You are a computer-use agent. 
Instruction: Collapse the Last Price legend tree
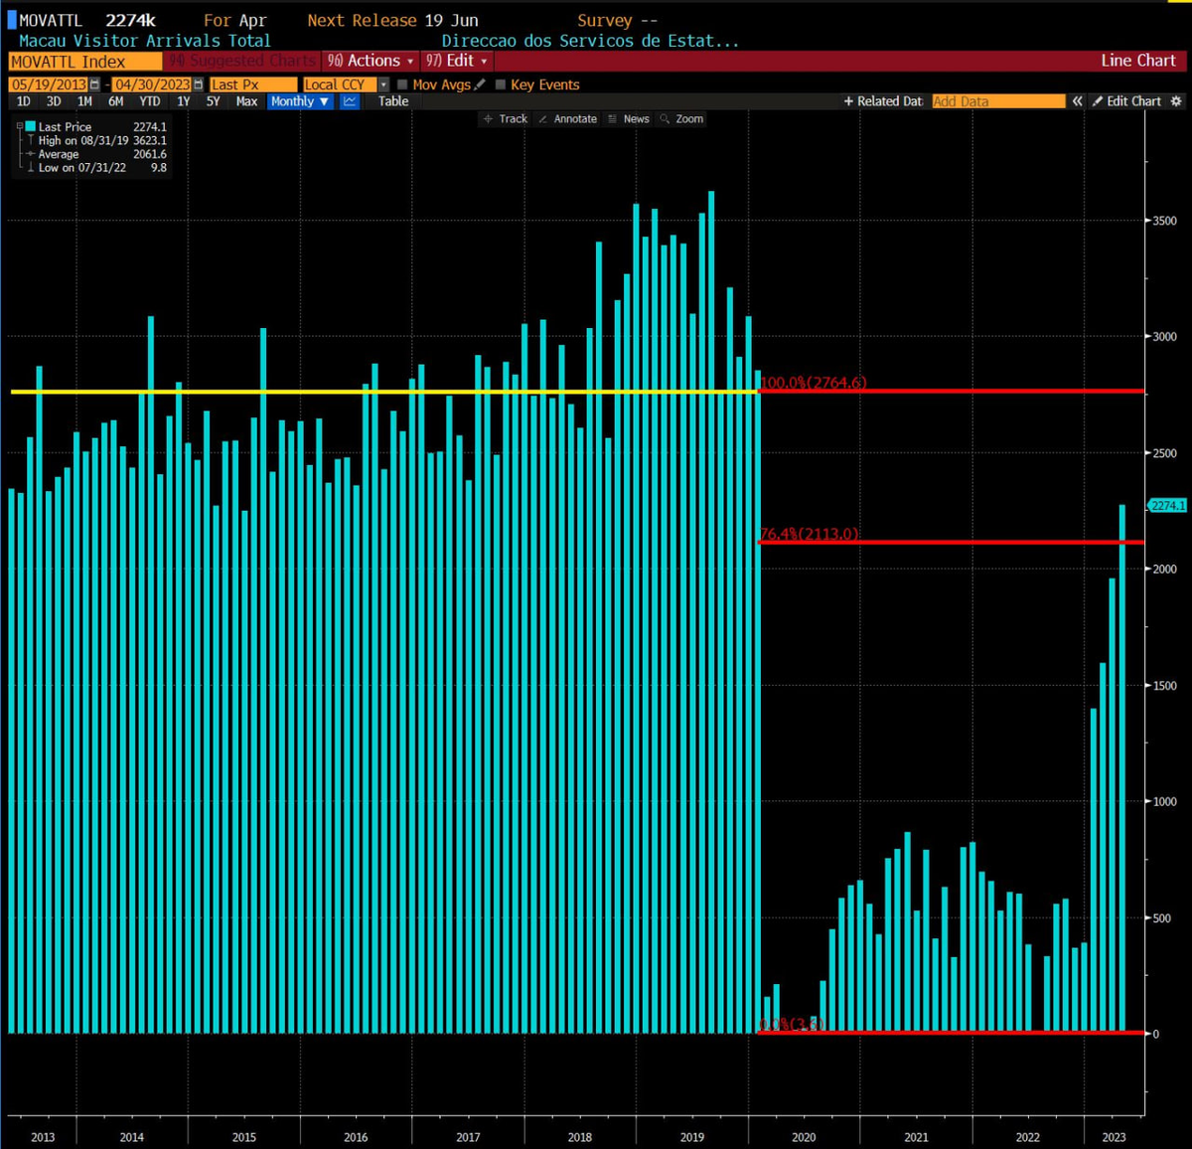(19, 126)
